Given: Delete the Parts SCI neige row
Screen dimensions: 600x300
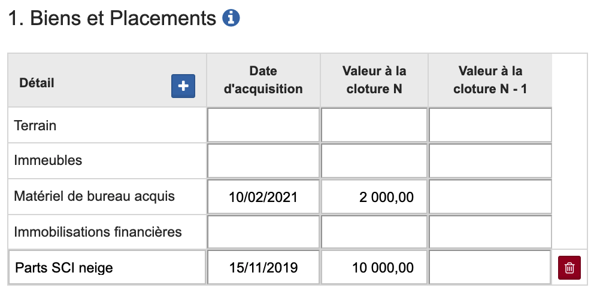Looking at the screenshot, I should [x=569, y=267].
